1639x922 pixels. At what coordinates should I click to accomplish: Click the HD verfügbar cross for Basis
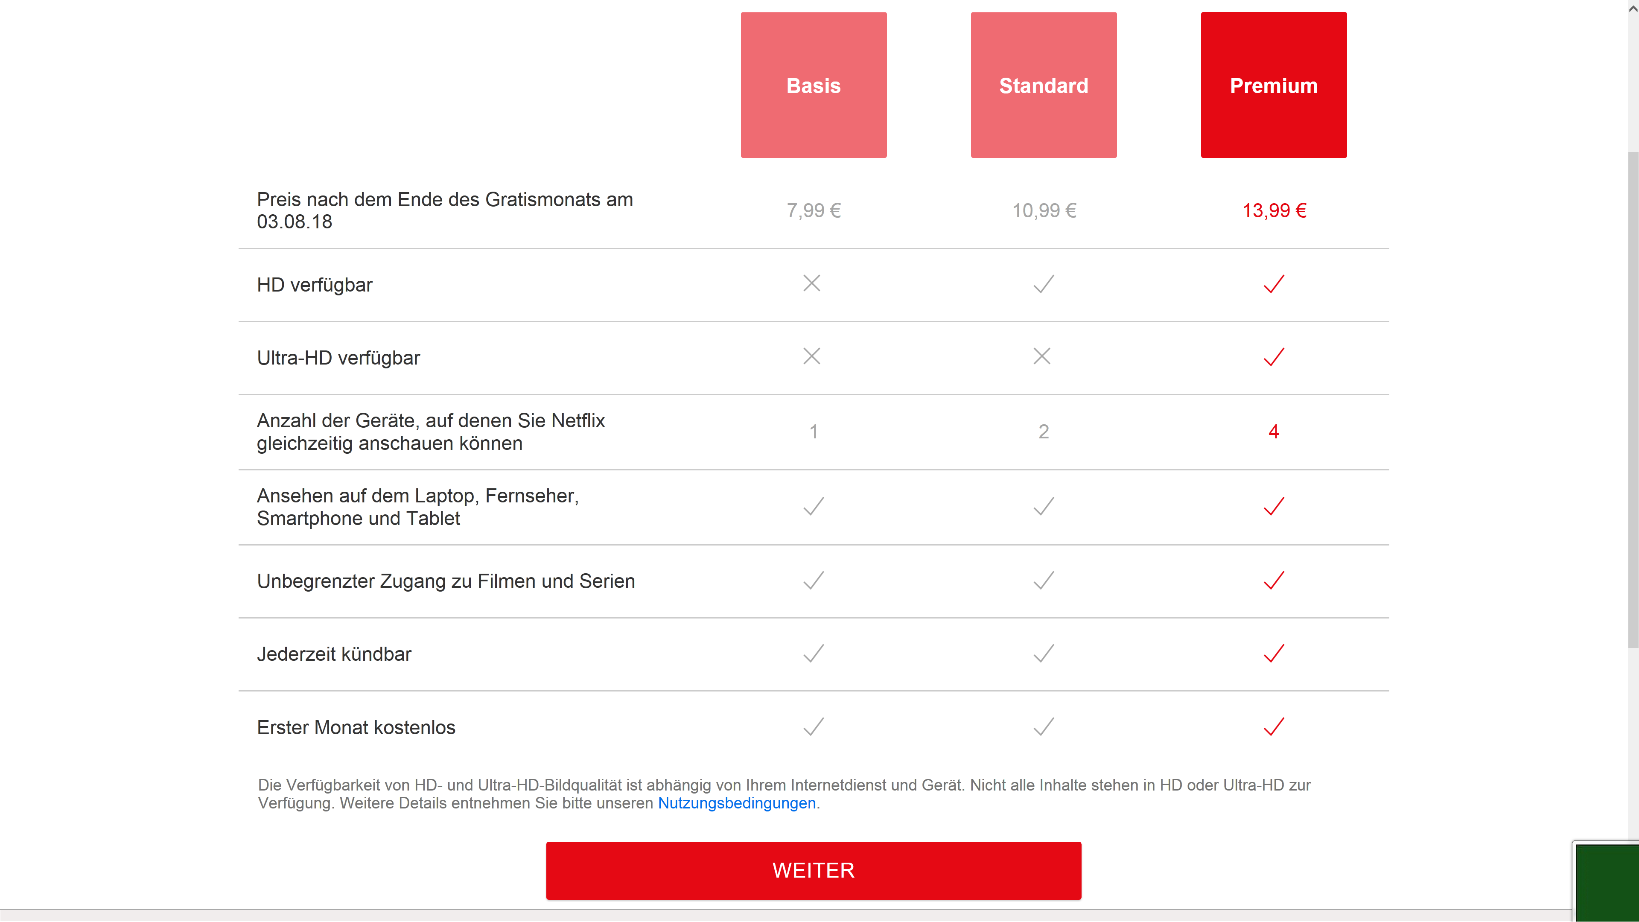[811, 283]
